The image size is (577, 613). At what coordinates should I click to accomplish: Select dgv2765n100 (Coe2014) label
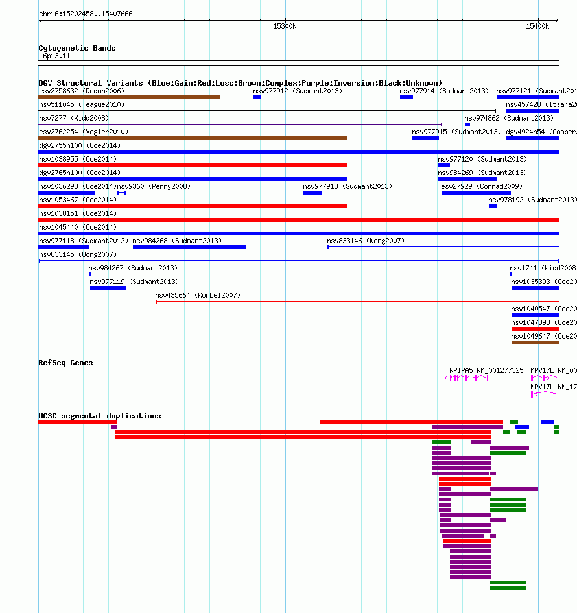click(x=80, y=173)
